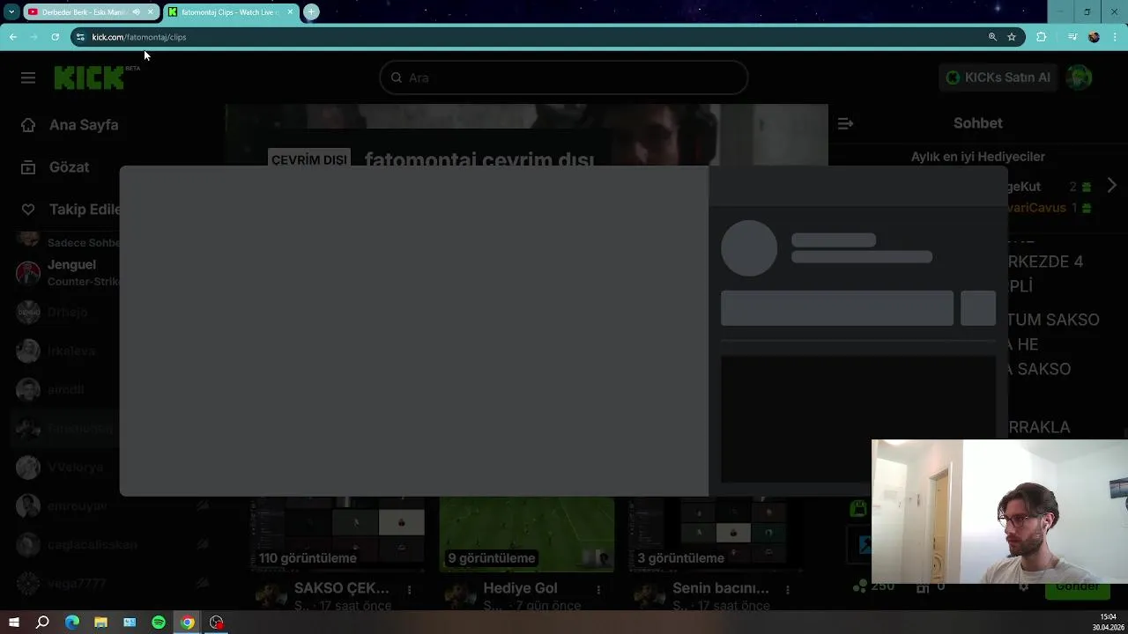Click the ÇEVRİM DIŞI offline badge
This screenshot has height=634, width=1128.
[308, 159]
